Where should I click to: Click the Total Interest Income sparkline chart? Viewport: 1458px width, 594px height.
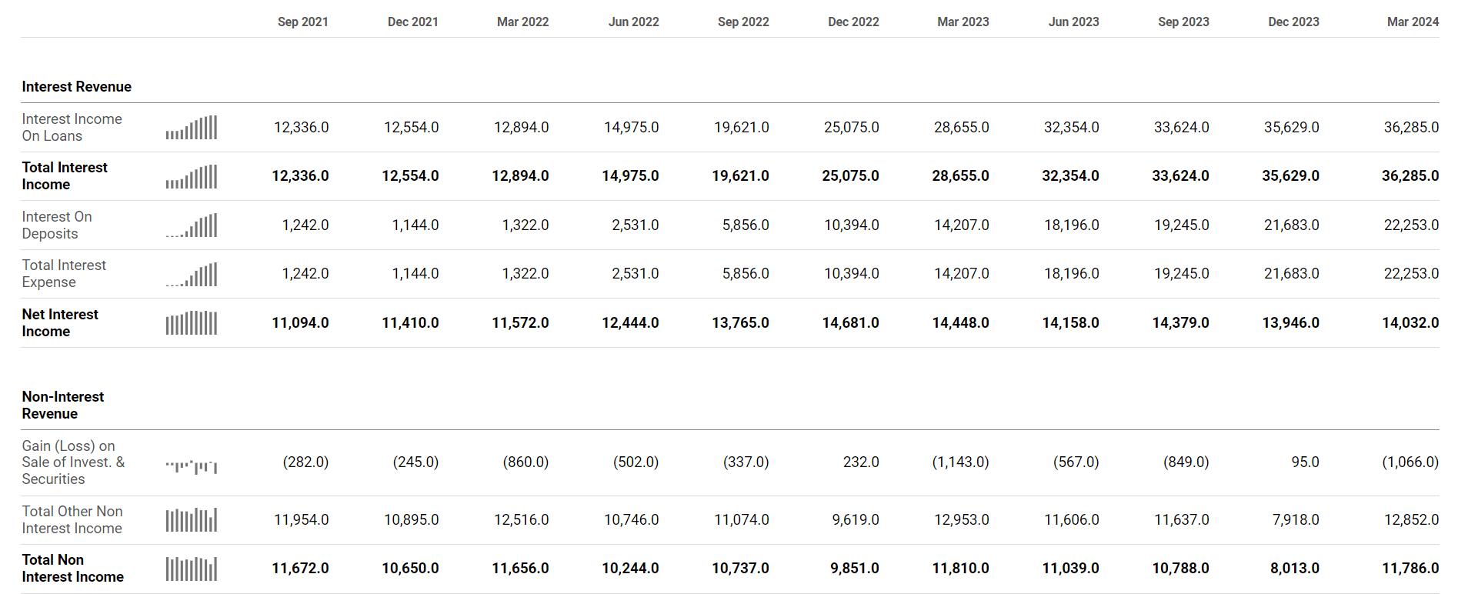[192, 176]
